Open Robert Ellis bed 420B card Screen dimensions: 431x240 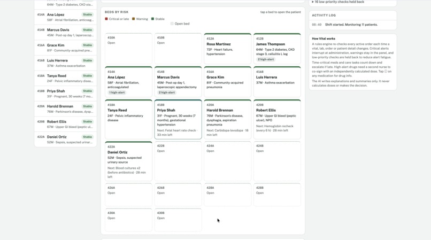tap(277, 119)
